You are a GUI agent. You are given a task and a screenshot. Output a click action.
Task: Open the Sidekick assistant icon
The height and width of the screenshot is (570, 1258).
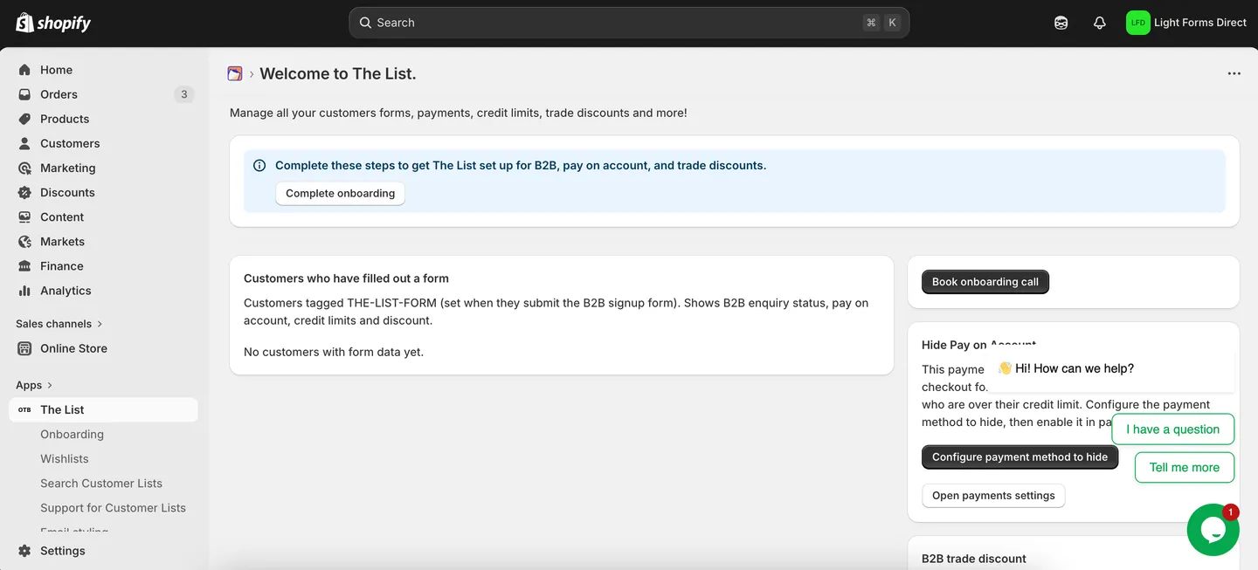click(x=1061, y=23)
